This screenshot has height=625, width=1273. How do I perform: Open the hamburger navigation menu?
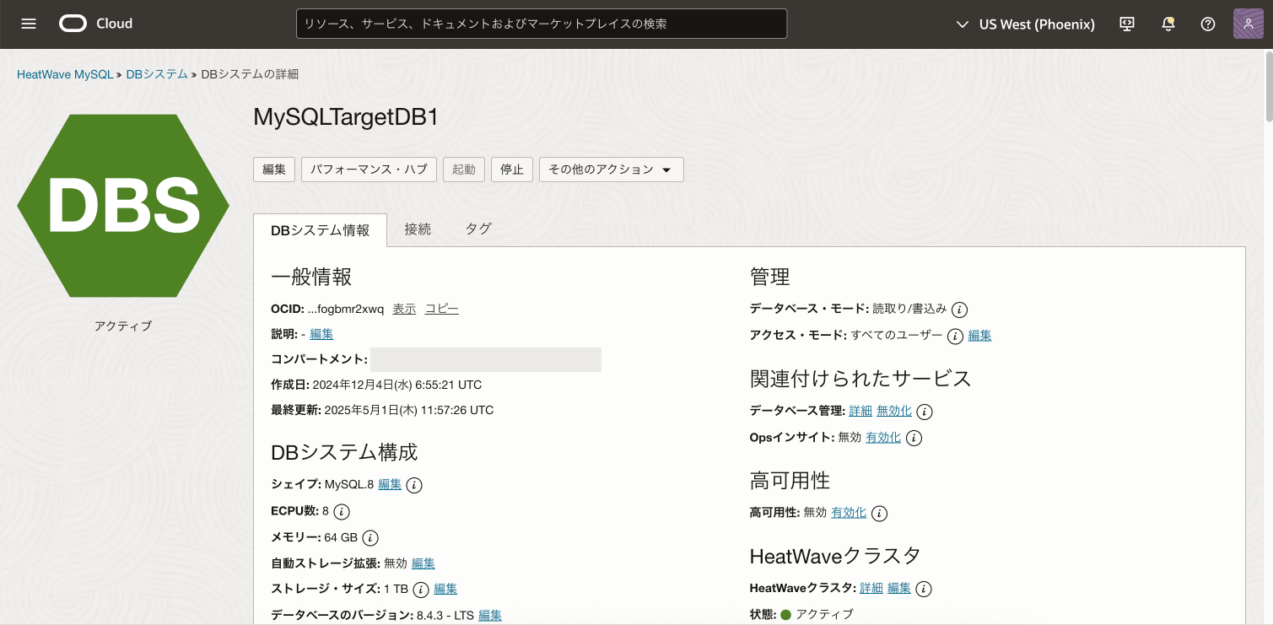[x=29, y=24]
